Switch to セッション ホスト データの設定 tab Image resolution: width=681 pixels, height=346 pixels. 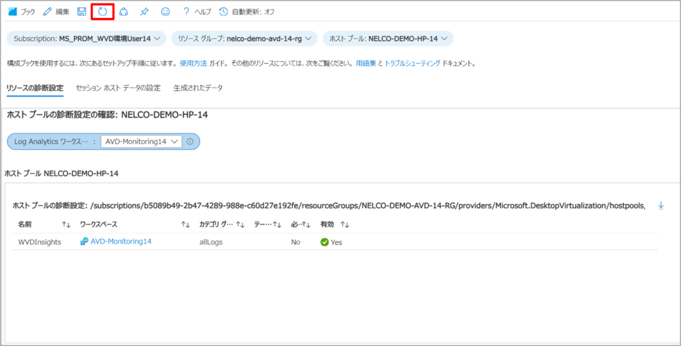click(x=118, y=88)
